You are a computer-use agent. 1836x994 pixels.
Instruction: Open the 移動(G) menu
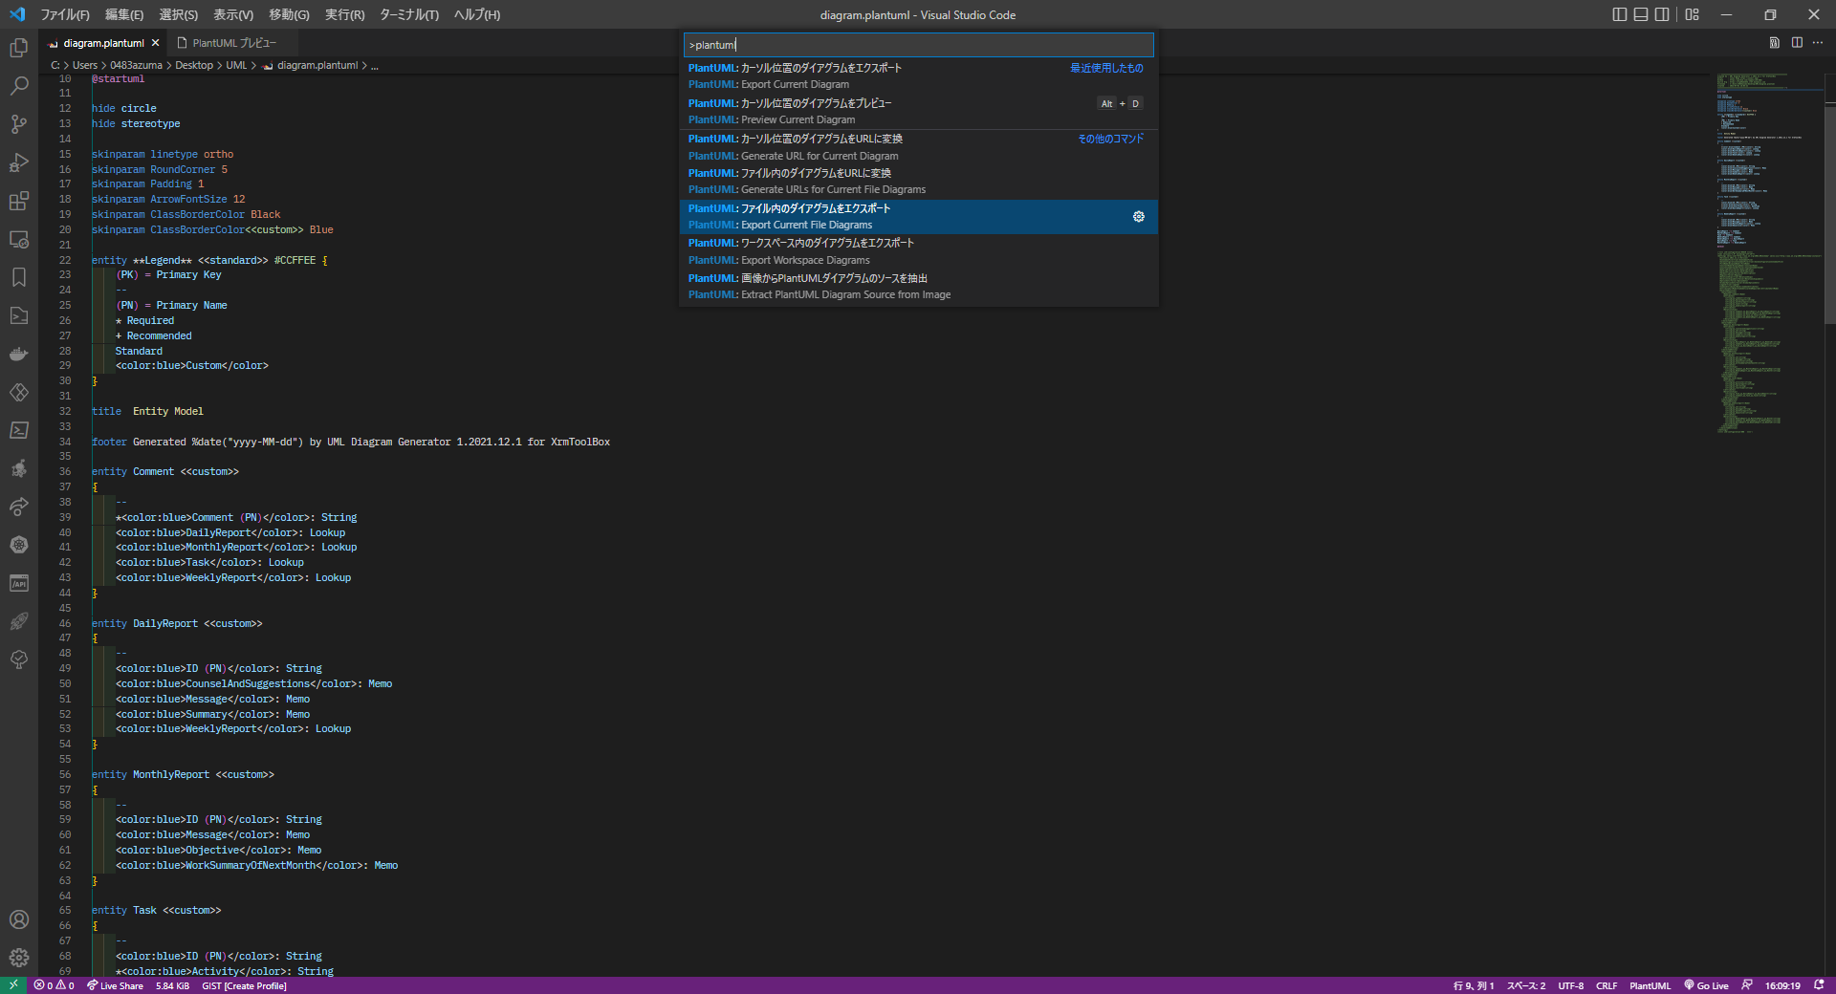289,14
